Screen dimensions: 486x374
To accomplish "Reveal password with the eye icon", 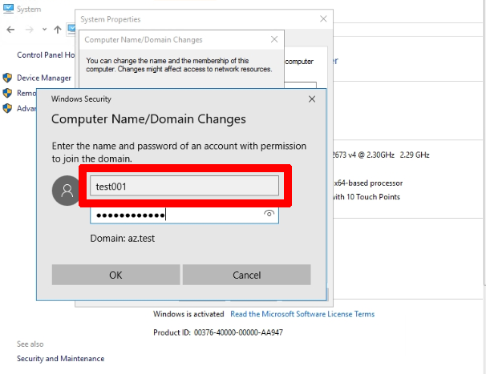I will tap(269, 214).
